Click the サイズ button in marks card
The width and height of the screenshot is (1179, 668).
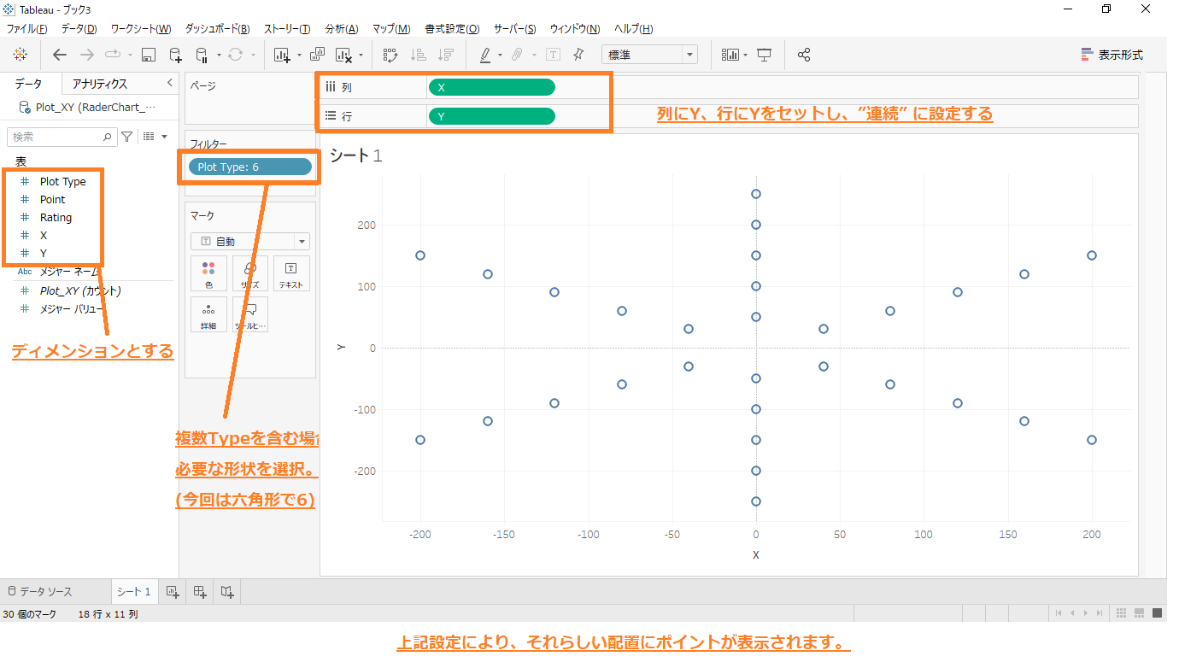pos(250,273)
